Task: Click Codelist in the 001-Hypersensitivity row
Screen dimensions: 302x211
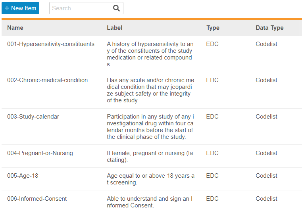Action: [x=266, y=44]
